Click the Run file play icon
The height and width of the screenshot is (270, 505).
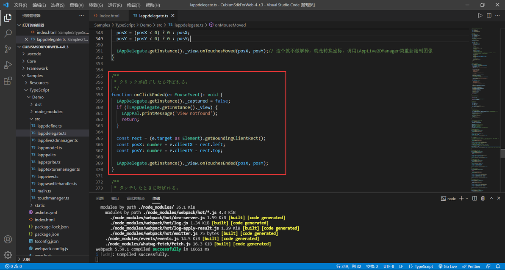(480, 15)
